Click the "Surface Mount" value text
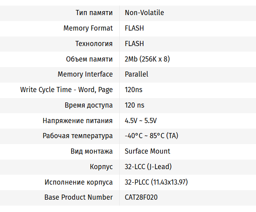The image size is (256, 212). point(147,151)
